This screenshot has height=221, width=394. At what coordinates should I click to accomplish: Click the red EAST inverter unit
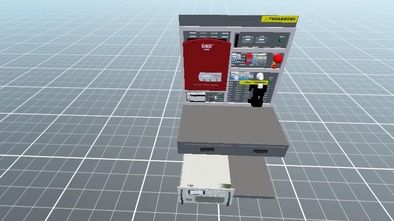pos(206,65)
